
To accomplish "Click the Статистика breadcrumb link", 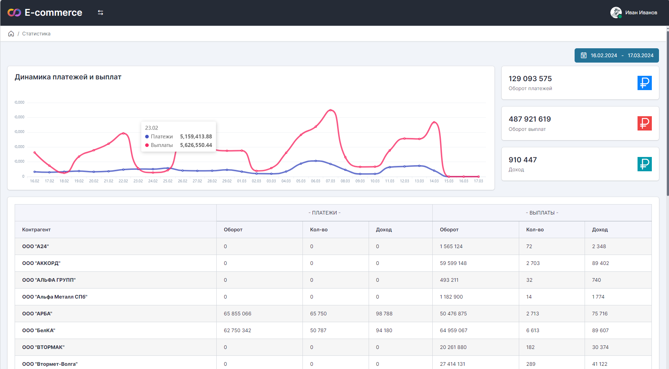I will (36, 34).
